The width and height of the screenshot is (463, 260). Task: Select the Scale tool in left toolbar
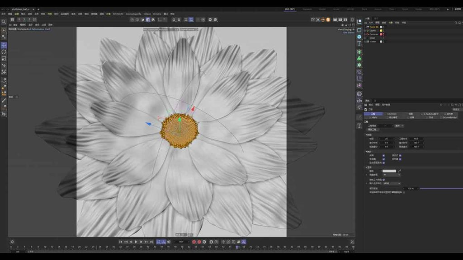[4, 58]
